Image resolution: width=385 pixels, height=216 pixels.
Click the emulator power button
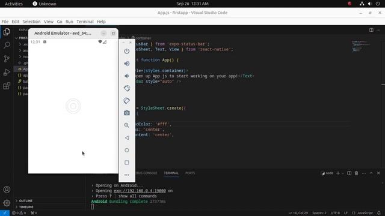(127, 51)
